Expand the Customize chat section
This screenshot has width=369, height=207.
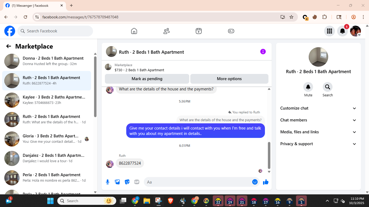coord(318,108)
